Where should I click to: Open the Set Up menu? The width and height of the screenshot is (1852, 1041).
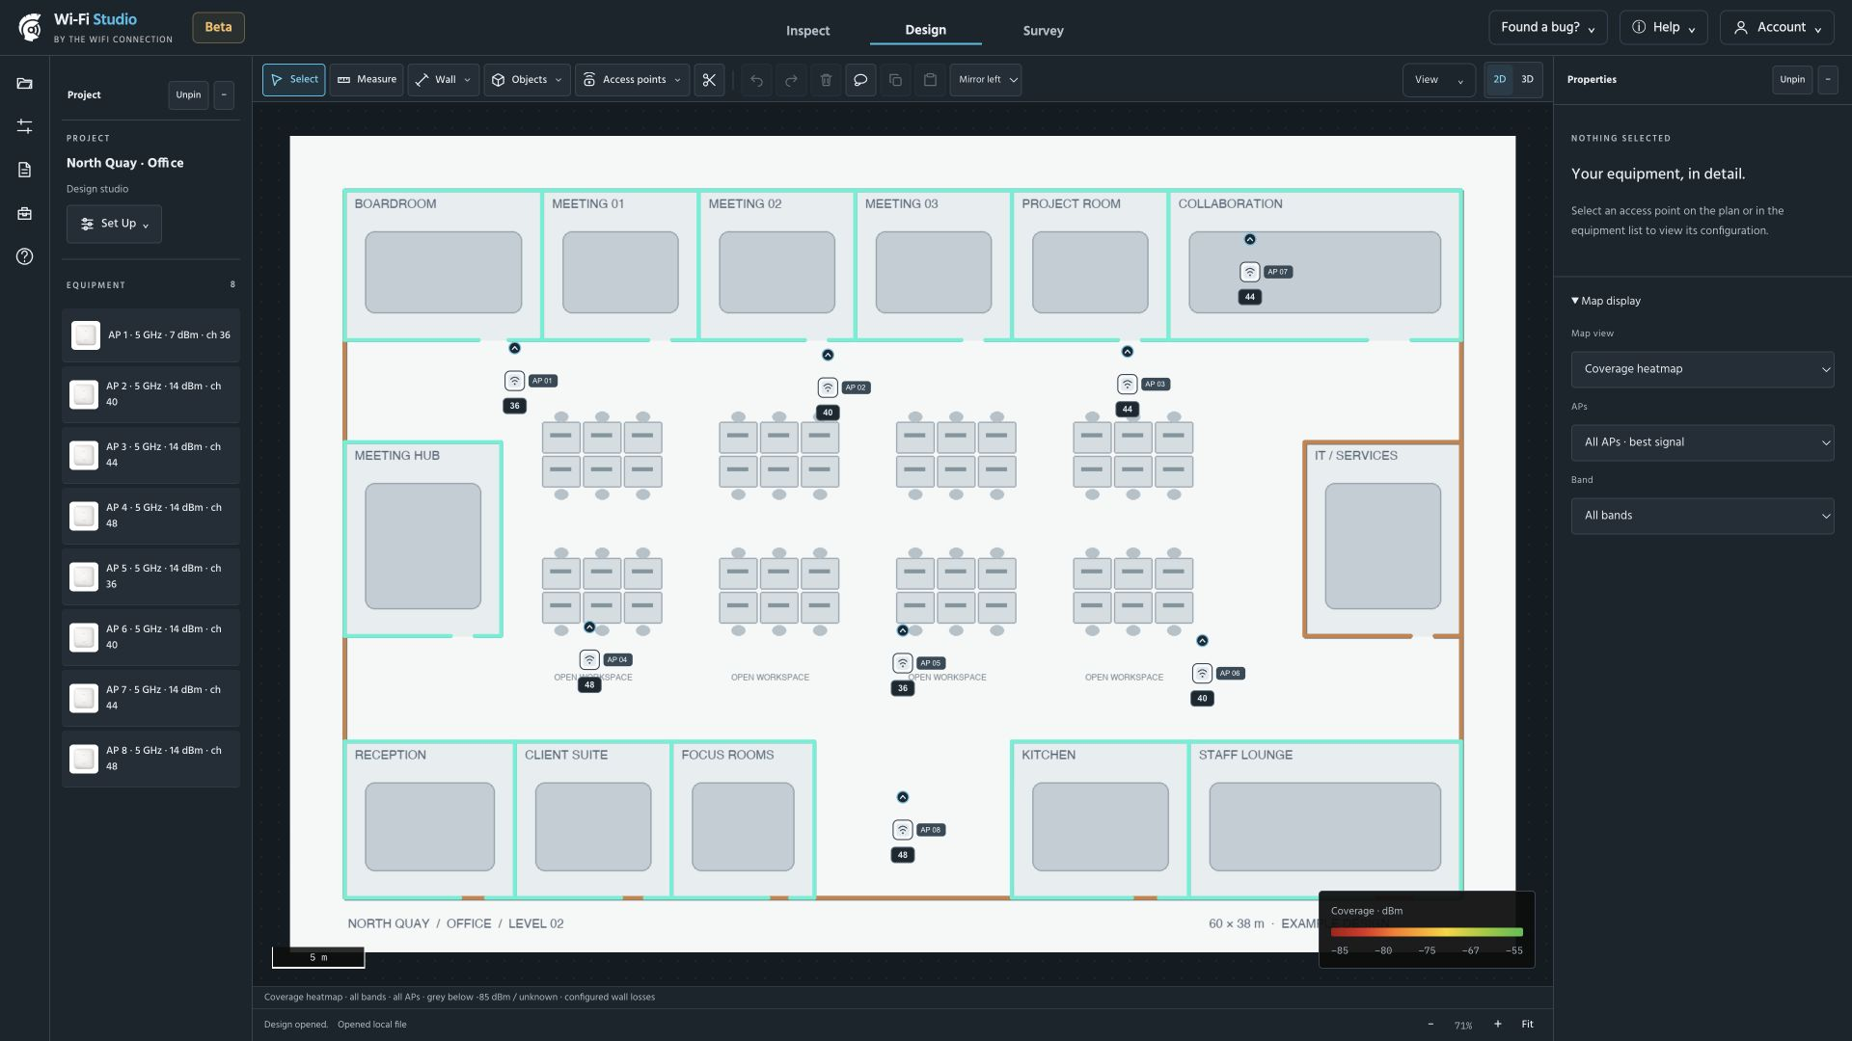[114, 224]
